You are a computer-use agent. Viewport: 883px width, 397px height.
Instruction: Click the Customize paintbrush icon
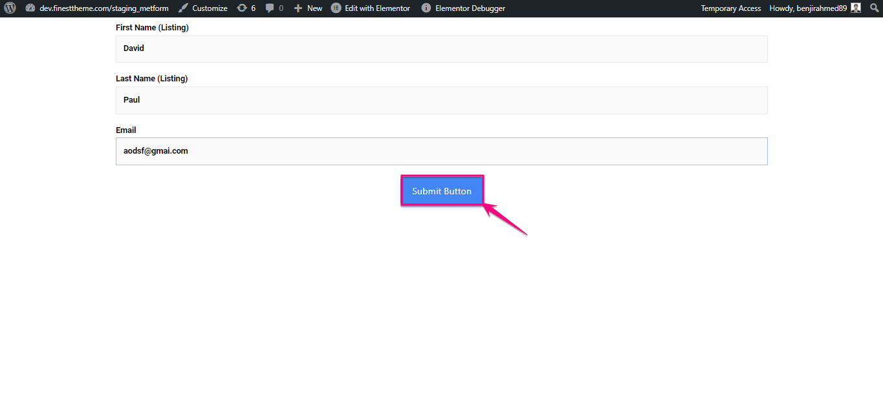tap(182, 8)
